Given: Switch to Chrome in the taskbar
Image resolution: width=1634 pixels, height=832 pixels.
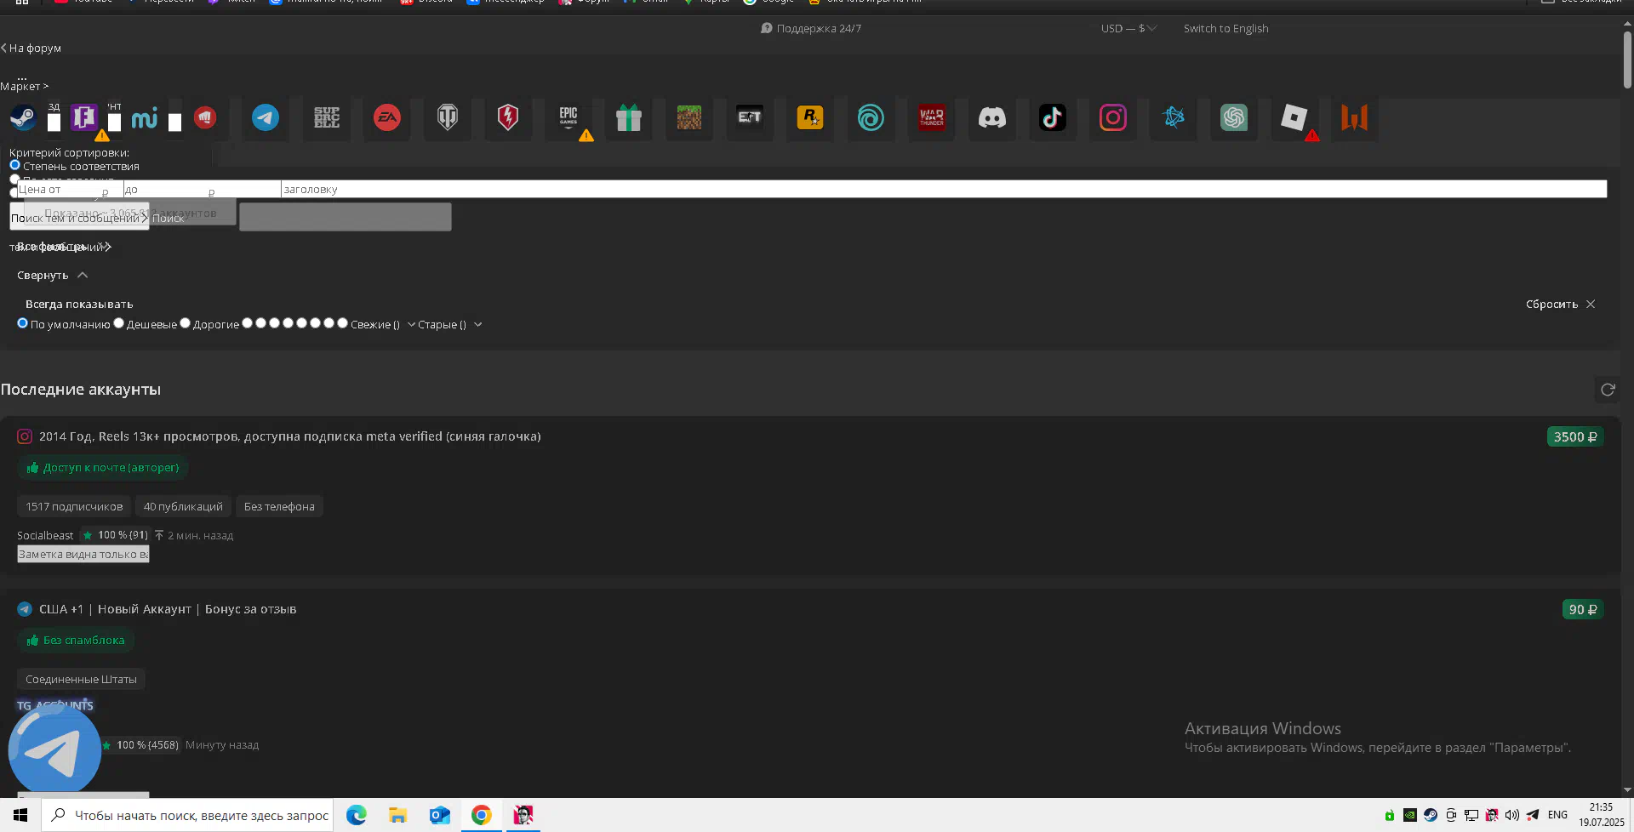Looking at the screenshot, I should coord(482,815).
